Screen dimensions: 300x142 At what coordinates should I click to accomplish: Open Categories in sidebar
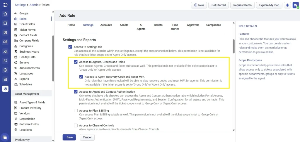(x=26, y=46)
